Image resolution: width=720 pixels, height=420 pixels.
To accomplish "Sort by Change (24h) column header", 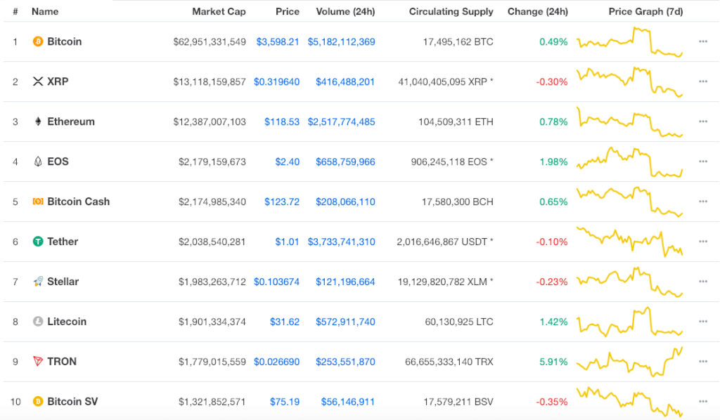I will click(x=538, y=11).
